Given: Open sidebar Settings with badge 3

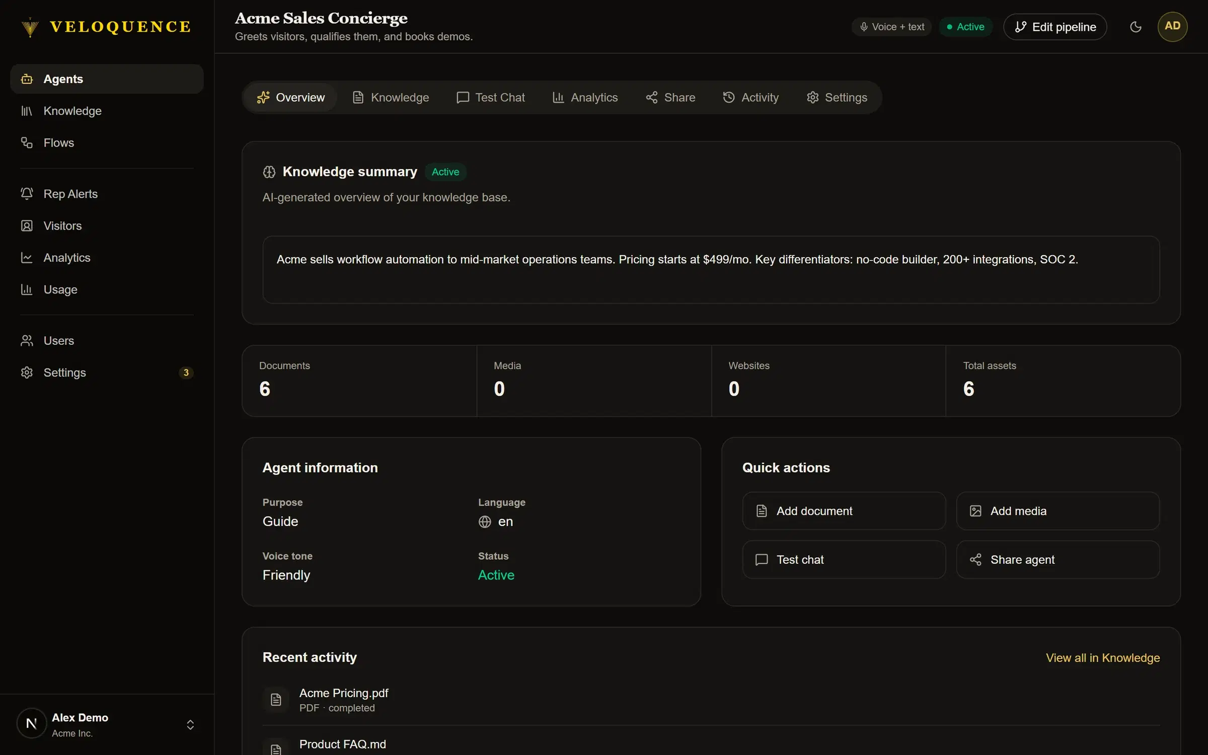Looking at the screenshot, I should point(107,372).
